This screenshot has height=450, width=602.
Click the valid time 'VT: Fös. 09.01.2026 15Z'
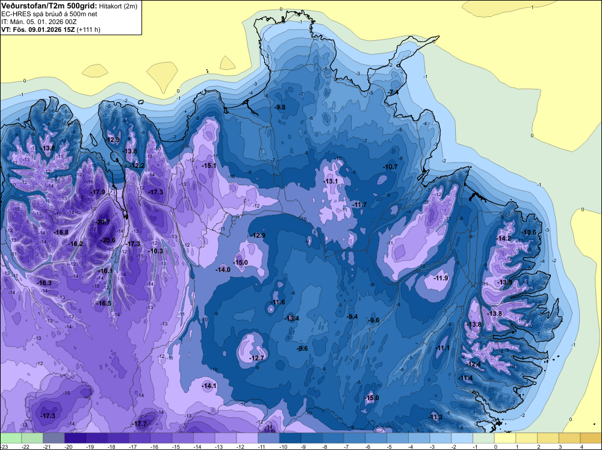[x=38, y=29]
